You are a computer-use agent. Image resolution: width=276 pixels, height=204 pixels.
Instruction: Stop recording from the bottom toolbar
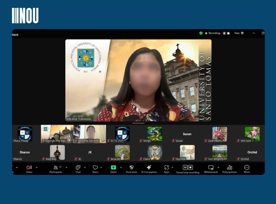pos(190,168)
